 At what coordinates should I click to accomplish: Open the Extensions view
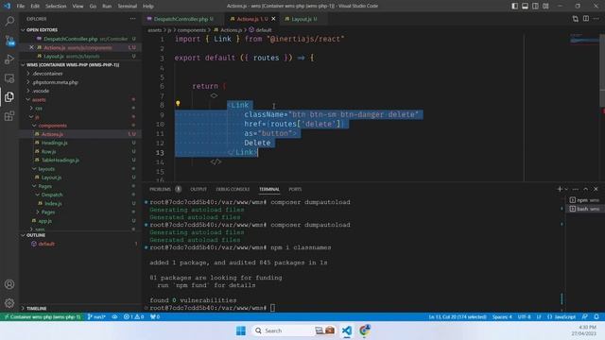[9, 115]
